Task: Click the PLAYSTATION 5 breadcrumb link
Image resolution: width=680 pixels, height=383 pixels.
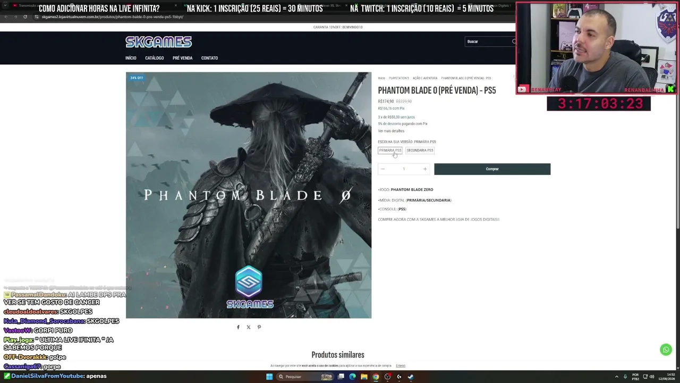Action: (399, 78)
